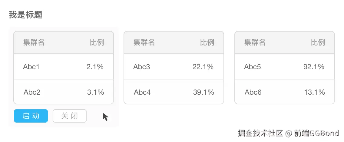Click the 92.1% ratio cell
This screenshot has height=142, width=344.
coord(314,67)
